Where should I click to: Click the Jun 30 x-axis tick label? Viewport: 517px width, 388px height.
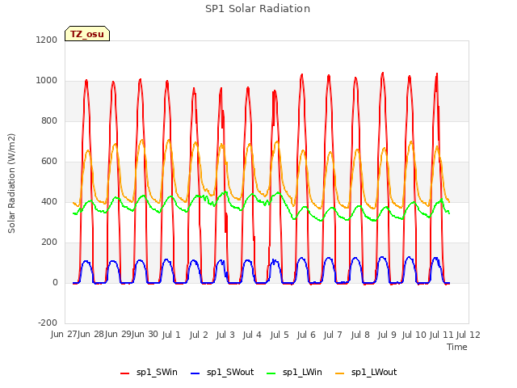(145, 334)
